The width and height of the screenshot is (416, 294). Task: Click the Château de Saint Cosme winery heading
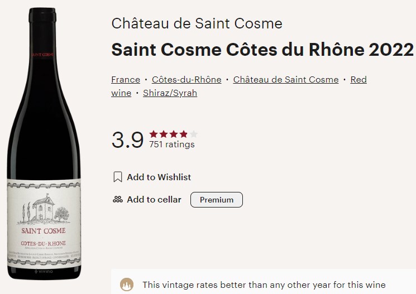(x=197, y=23)
